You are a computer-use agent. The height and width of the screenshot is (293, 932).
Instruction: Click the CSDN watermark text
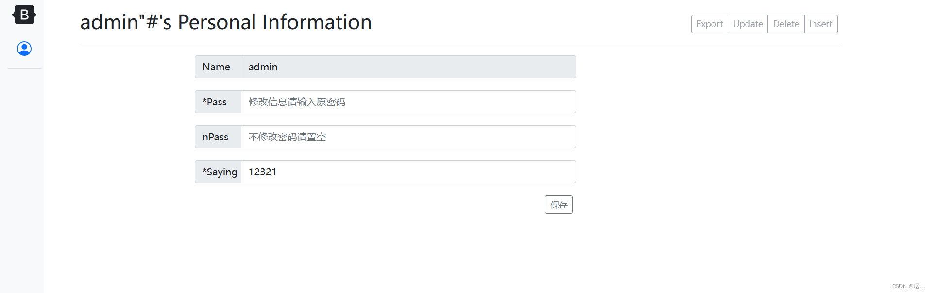[x=908, y=286]
